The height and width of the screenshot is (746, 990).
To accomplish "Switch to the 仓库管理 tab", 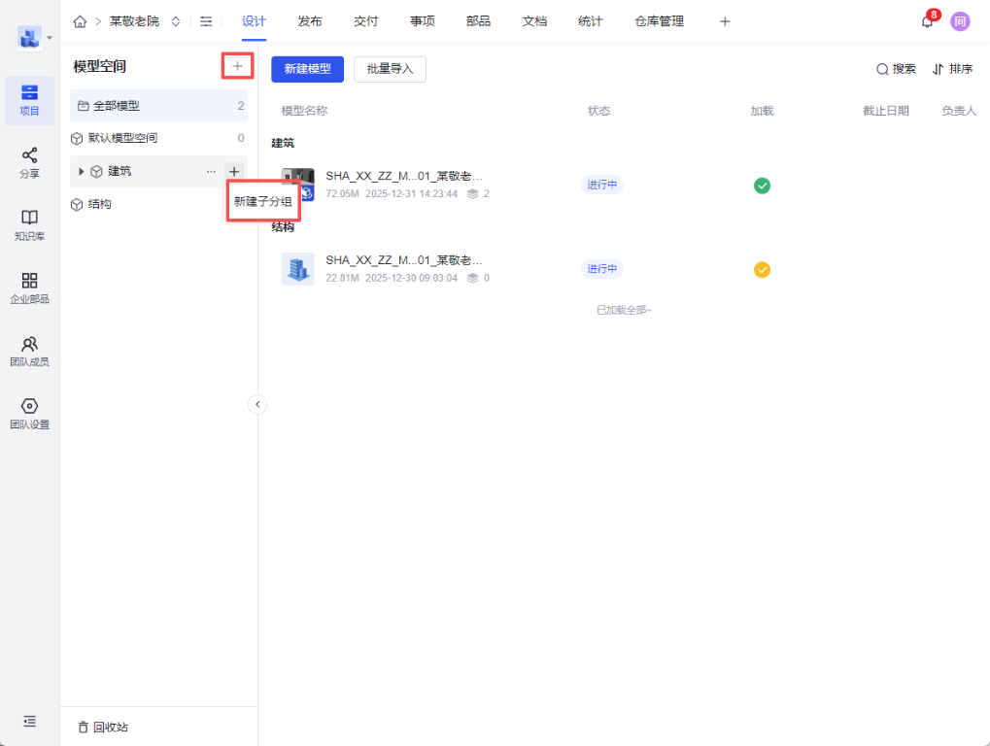I will (x=659, y=21).
